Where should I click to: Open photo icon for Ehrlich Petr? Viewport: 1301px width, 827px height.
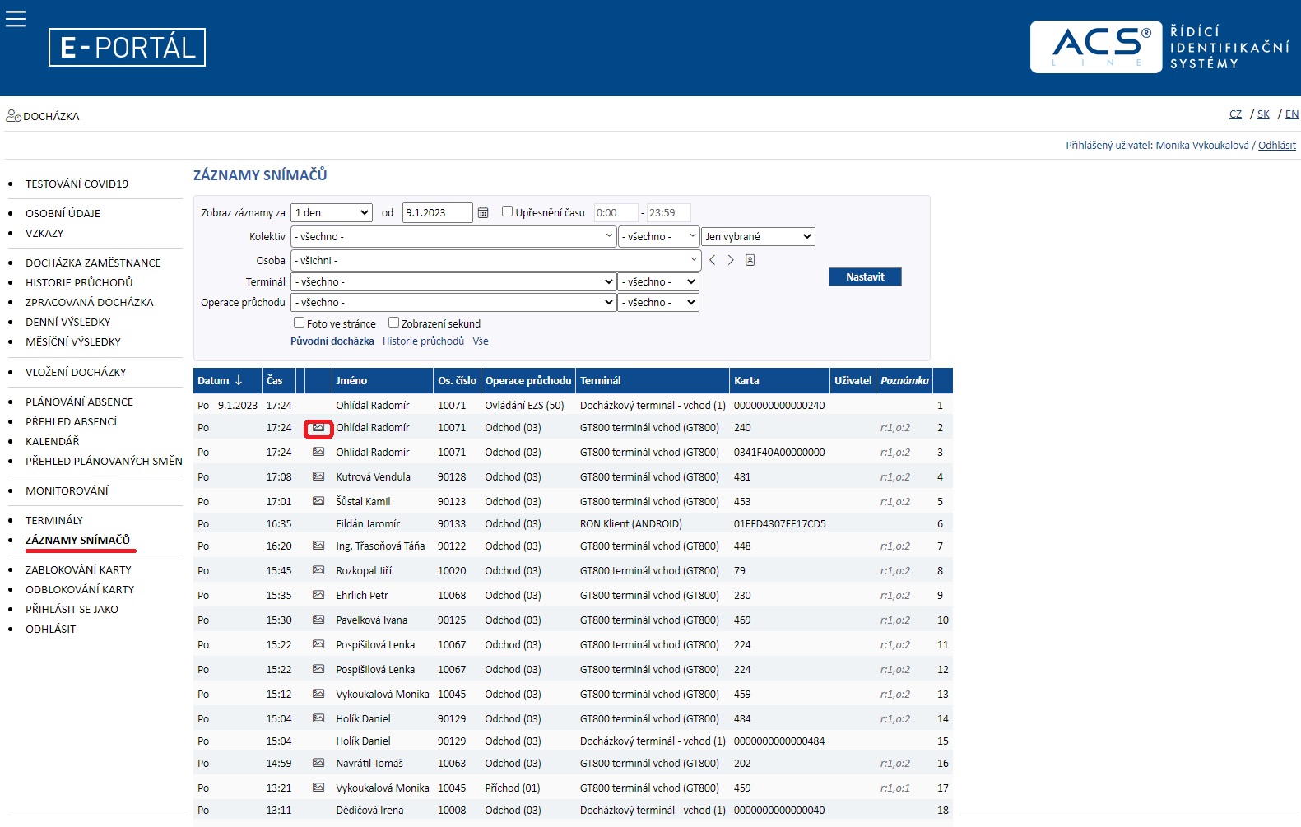318,595
